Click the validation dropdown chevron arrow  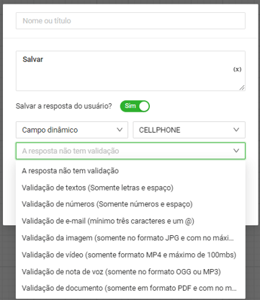[x=236, y=151]
